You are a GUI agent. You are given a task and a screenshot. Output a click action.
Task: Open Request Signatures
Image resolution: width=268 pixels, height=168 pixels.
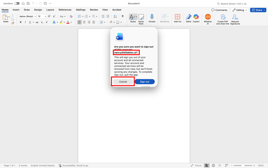[x=235, y=18]
